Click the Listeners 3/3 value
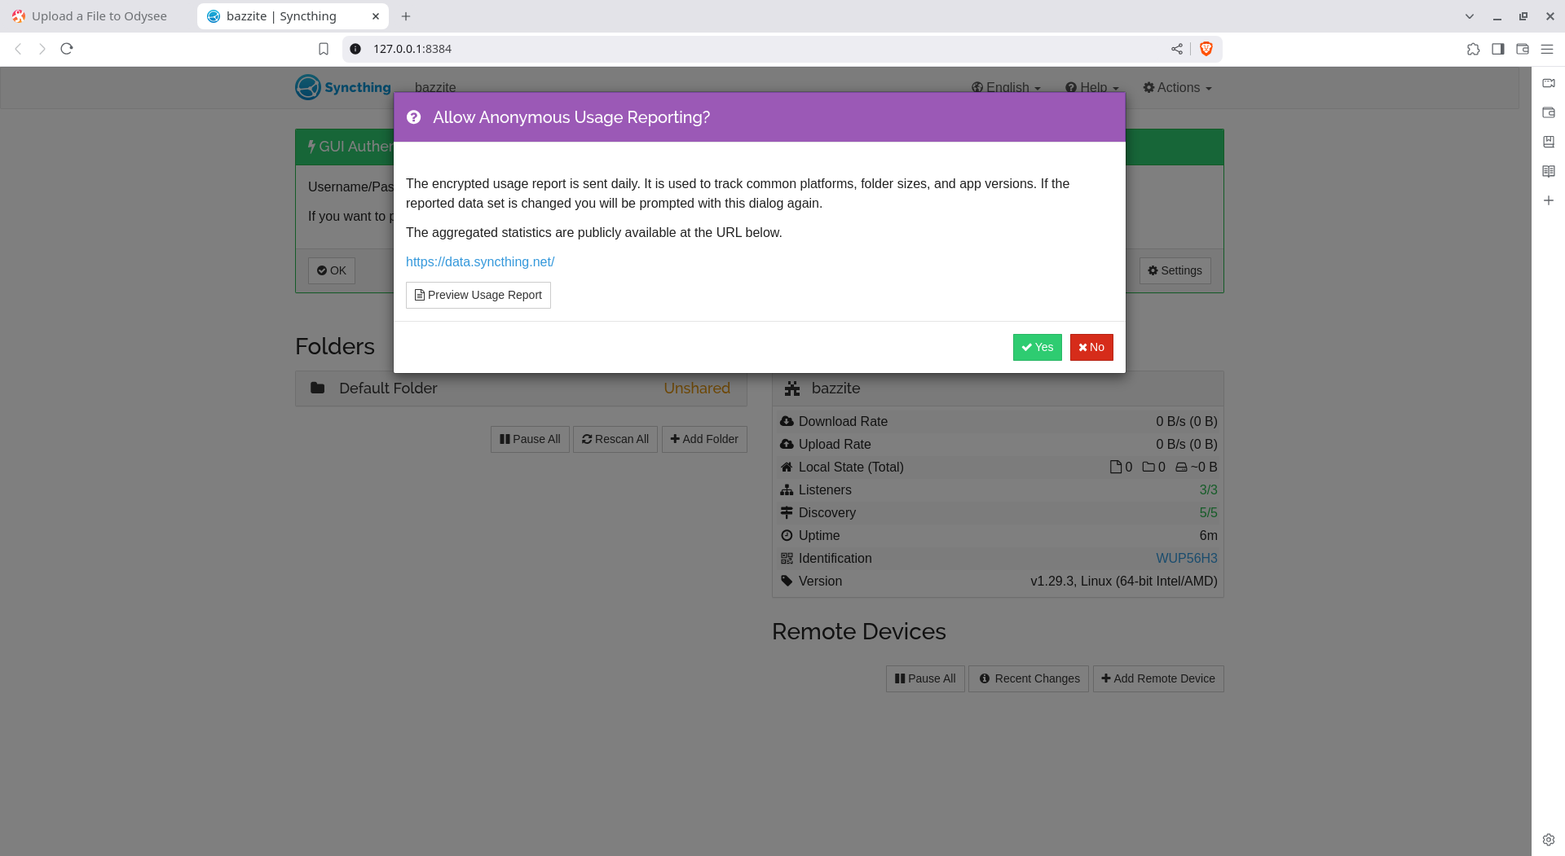Viewport: 1565px width, 856px height. click(x=1208, y=489)
